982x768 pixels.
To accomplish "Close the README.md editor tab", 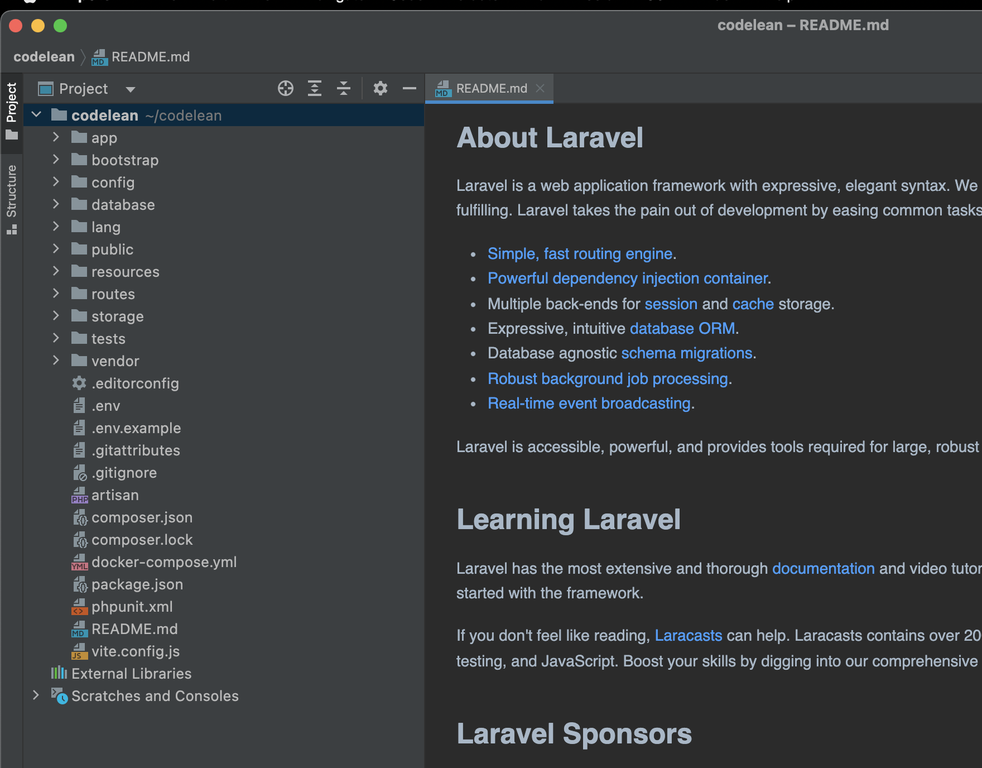I will point(540,88).
